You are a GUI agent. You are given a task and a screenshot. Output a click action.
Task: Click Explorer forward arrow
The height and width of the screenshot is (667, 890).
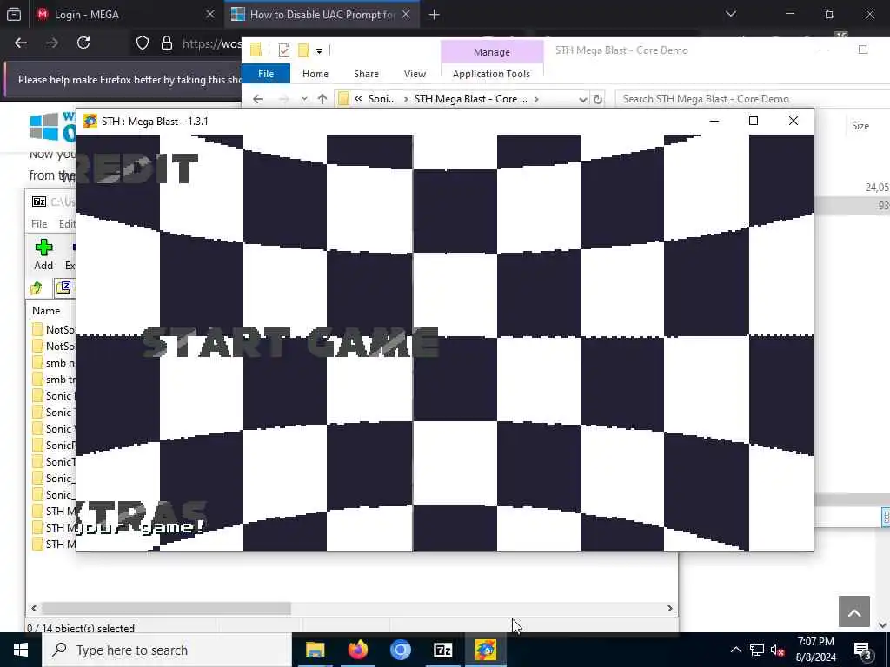(284, 99)
